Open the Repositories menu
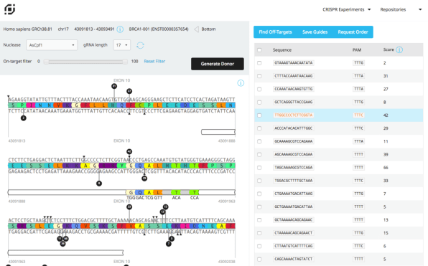The height and width of the screenshot is (266, 428). pyautogui.click(x=401, y=9)
